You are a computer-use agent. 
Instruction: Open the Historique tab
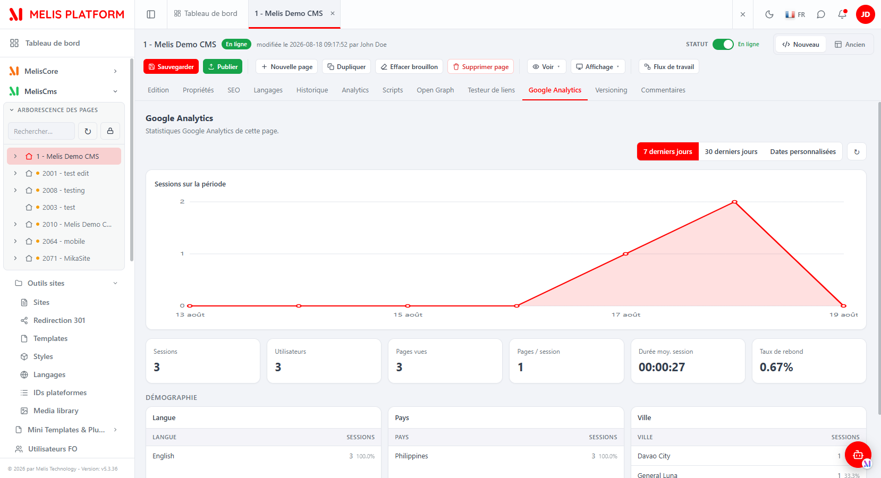click(x=312, y=90)
